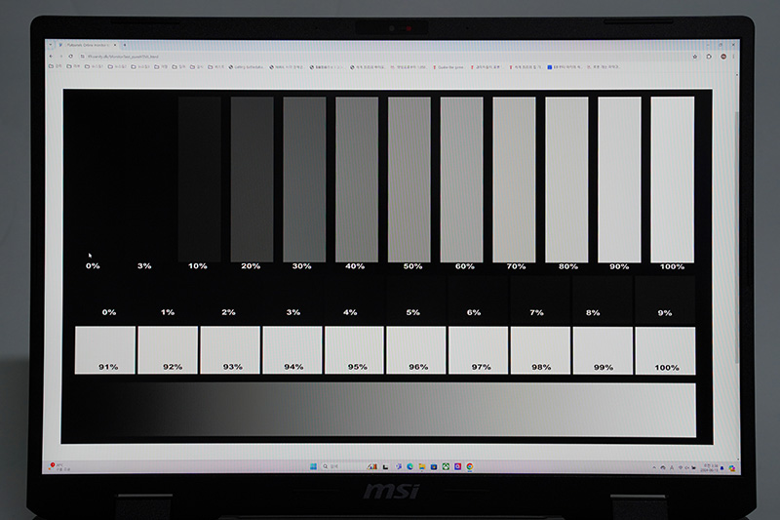Switch to Google Chrome taskbar icon
The image size is (780, 520).
click(470, 466)
